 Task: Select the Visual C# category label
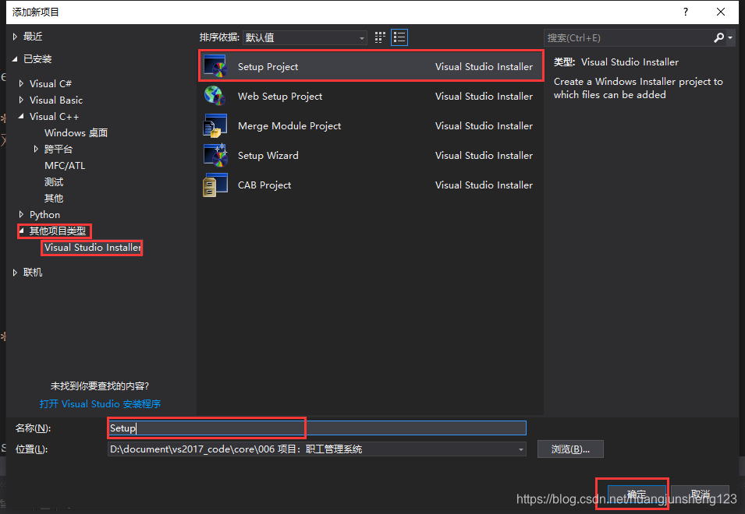tap(51, 83)
